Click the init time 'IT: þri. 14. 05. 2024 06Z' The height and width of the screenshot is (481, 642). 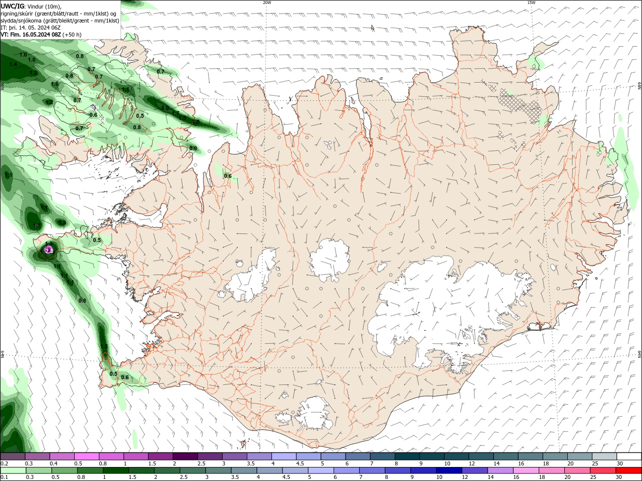click(31, 28)
